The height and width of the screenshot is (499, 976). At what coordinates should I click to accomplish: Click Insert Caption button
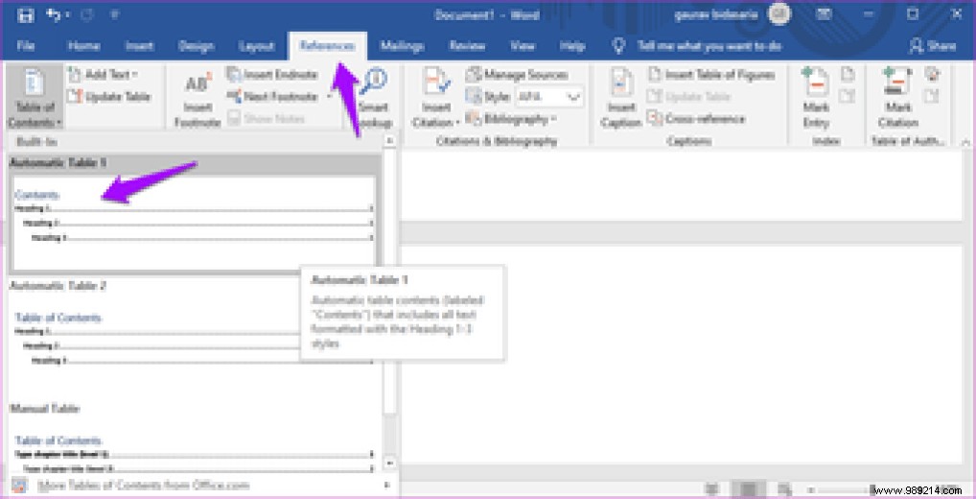620,99
